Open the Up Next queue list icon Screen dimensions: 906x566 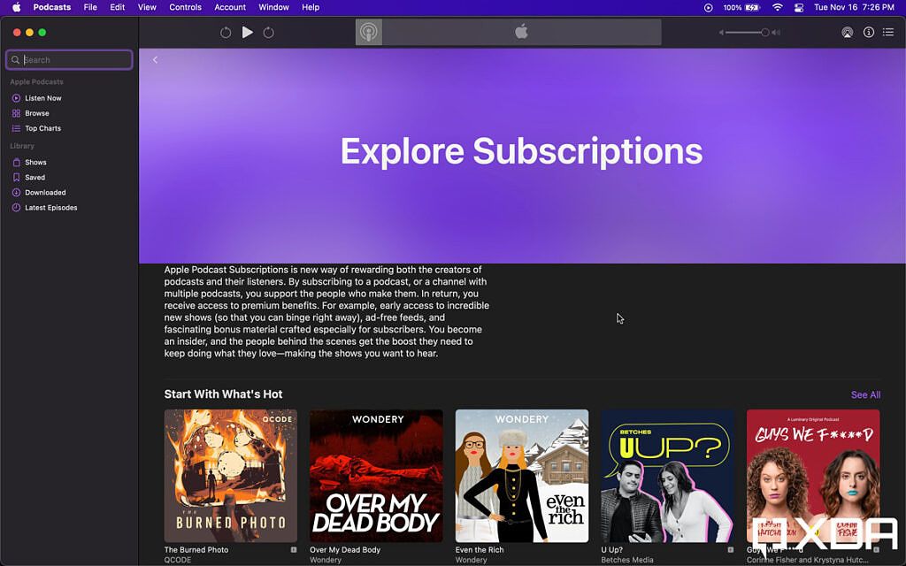888,32
